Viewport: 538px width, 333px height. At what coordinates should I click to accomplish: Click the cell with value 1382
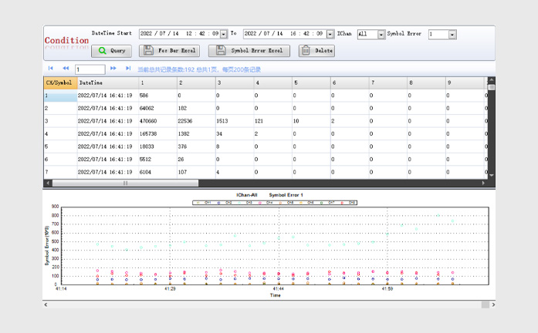[196, 134]
